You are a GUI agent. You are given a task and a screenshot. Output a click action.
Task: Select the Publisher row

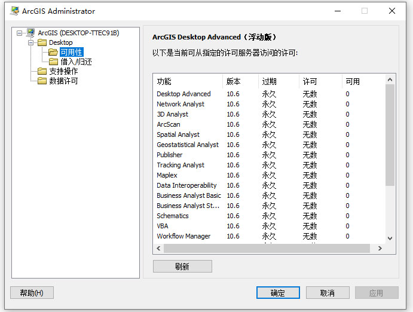(x=269, y=155)
